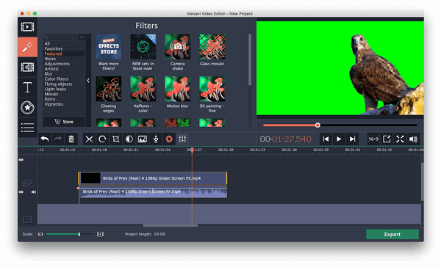Zoom in timeline scale icon
The height and width of the screenshot is (267, 441).
click(100, 234)
